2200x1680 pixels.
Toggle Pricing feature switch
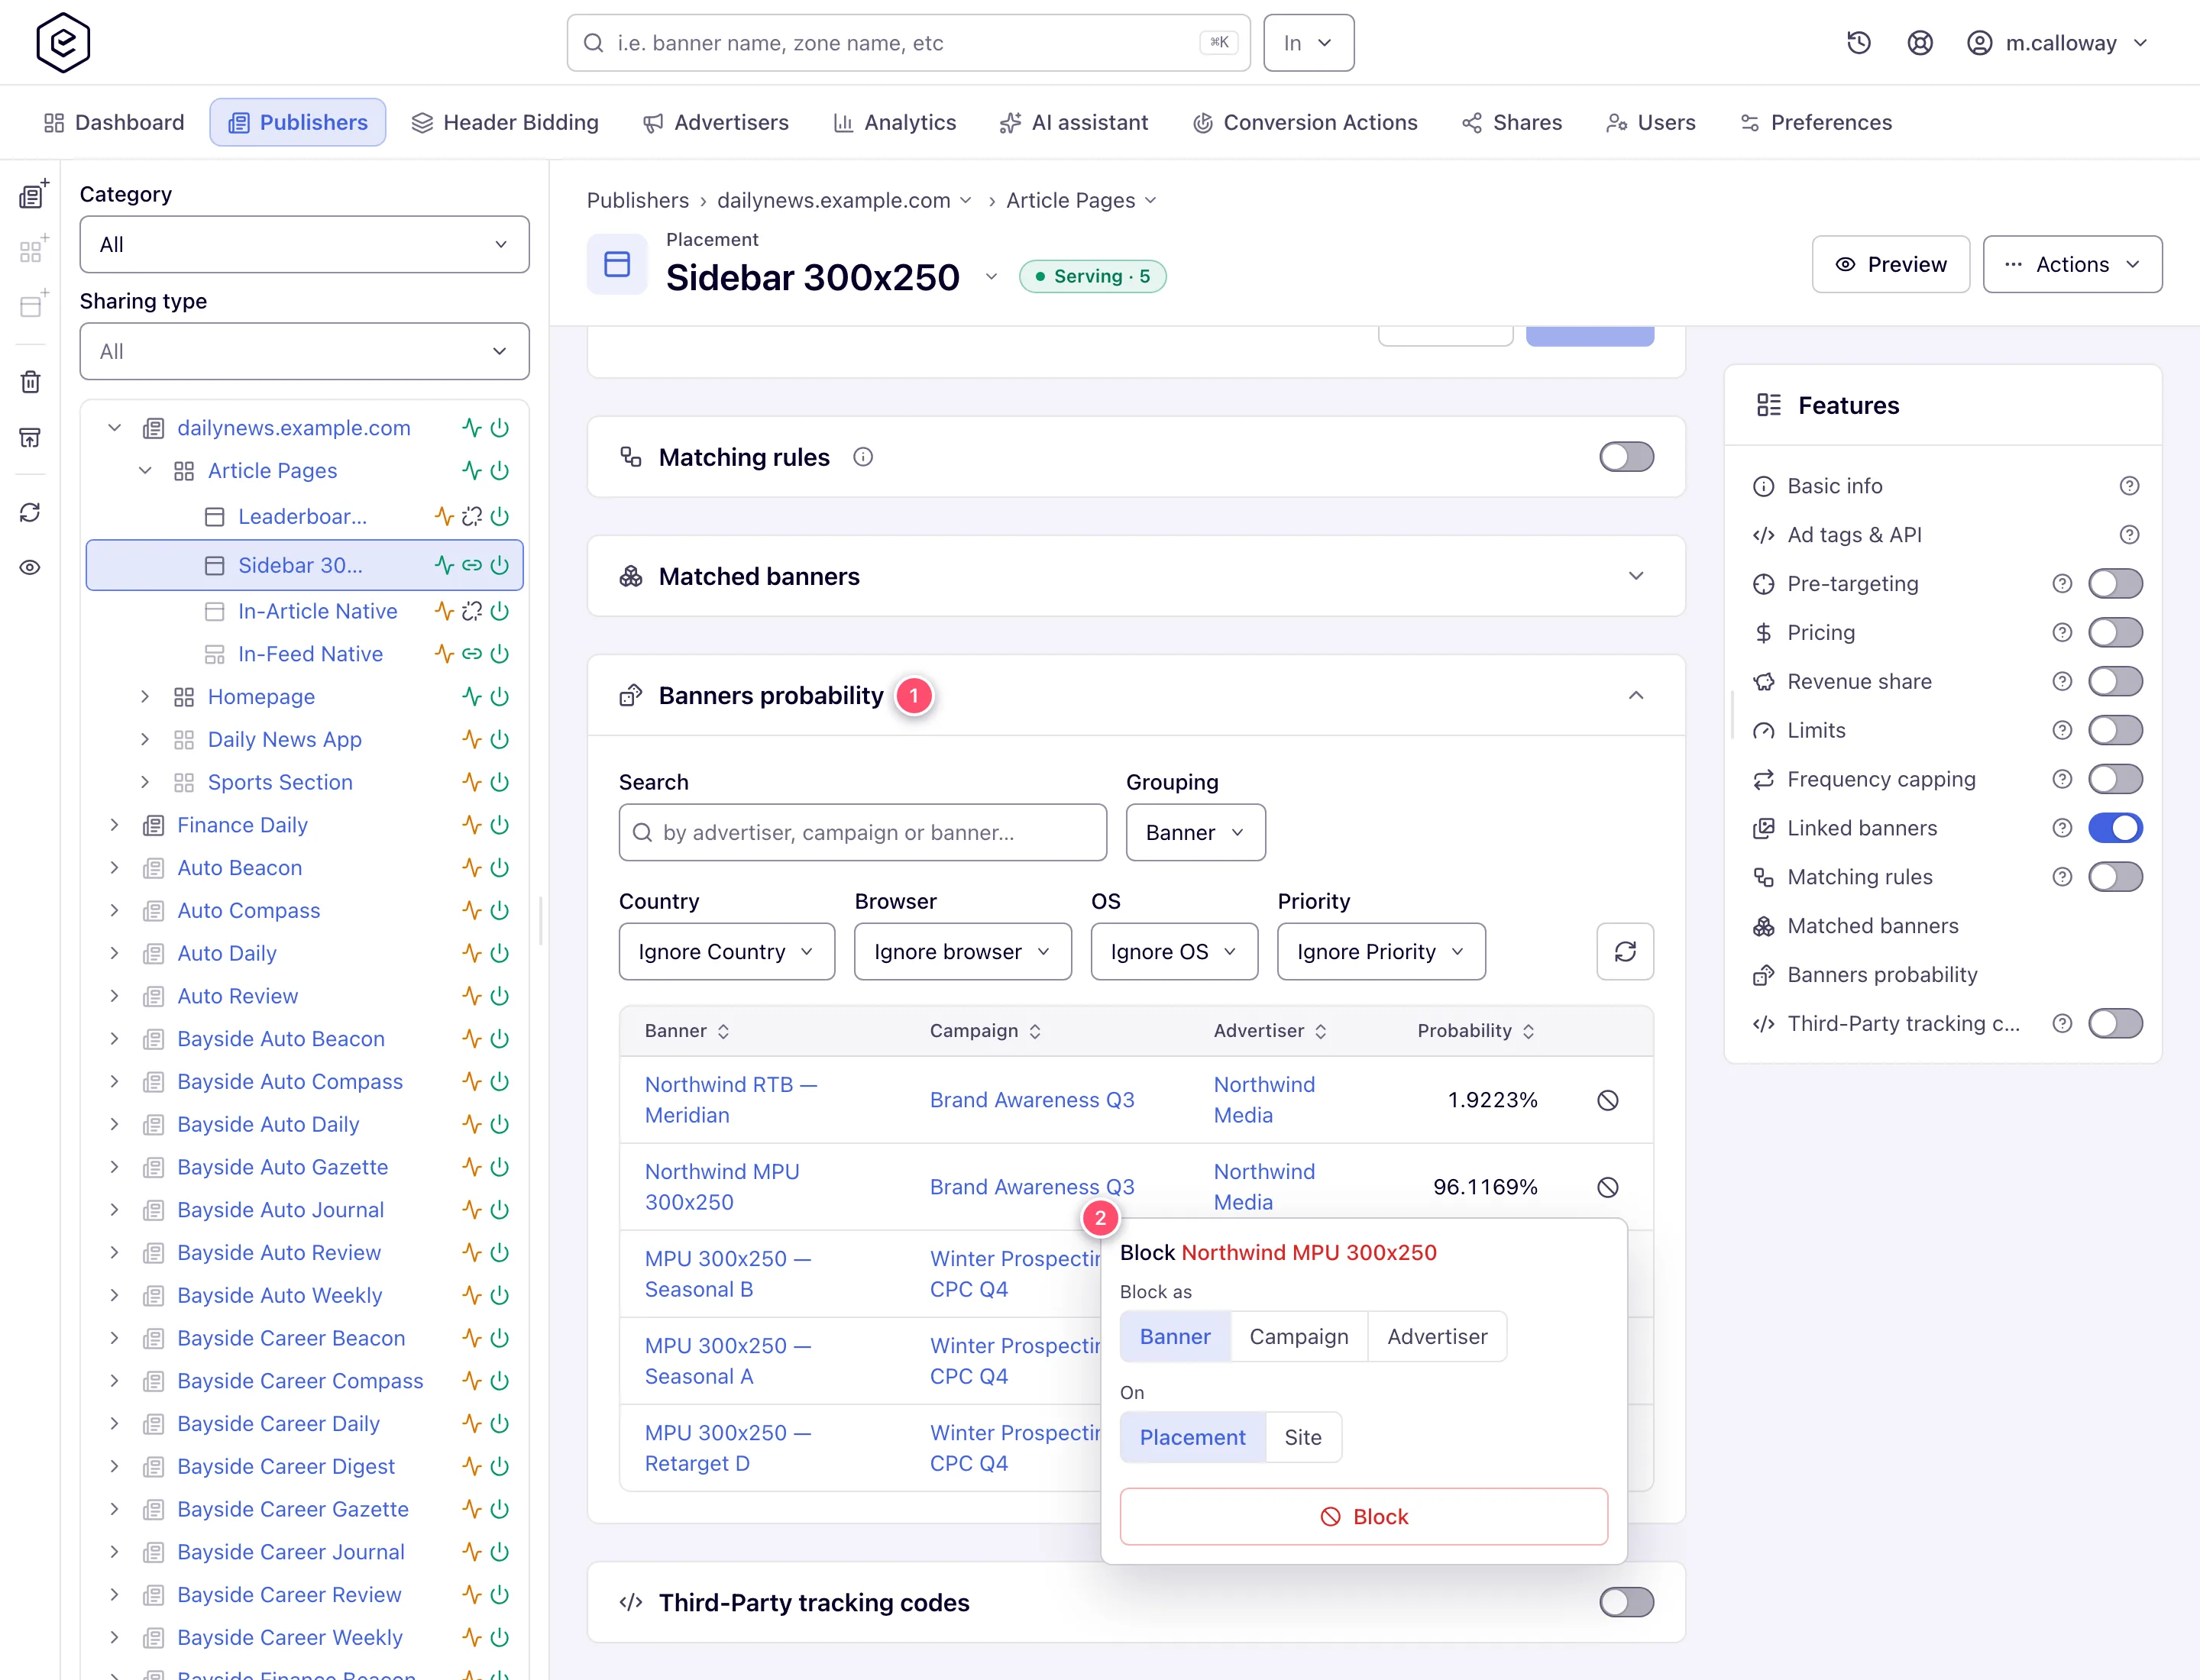point(2115,633)
